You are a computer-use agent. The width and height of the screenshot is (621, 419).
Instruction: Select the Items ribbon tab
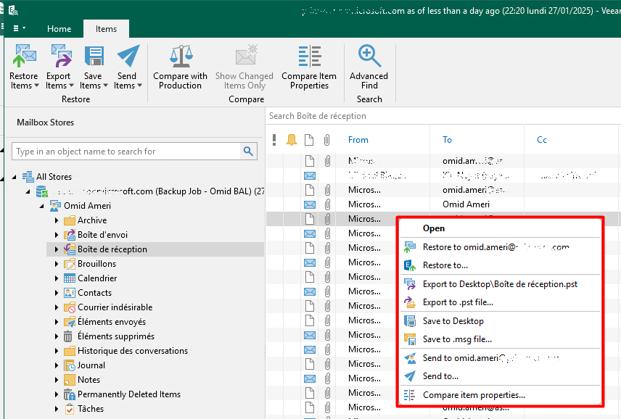106,29
